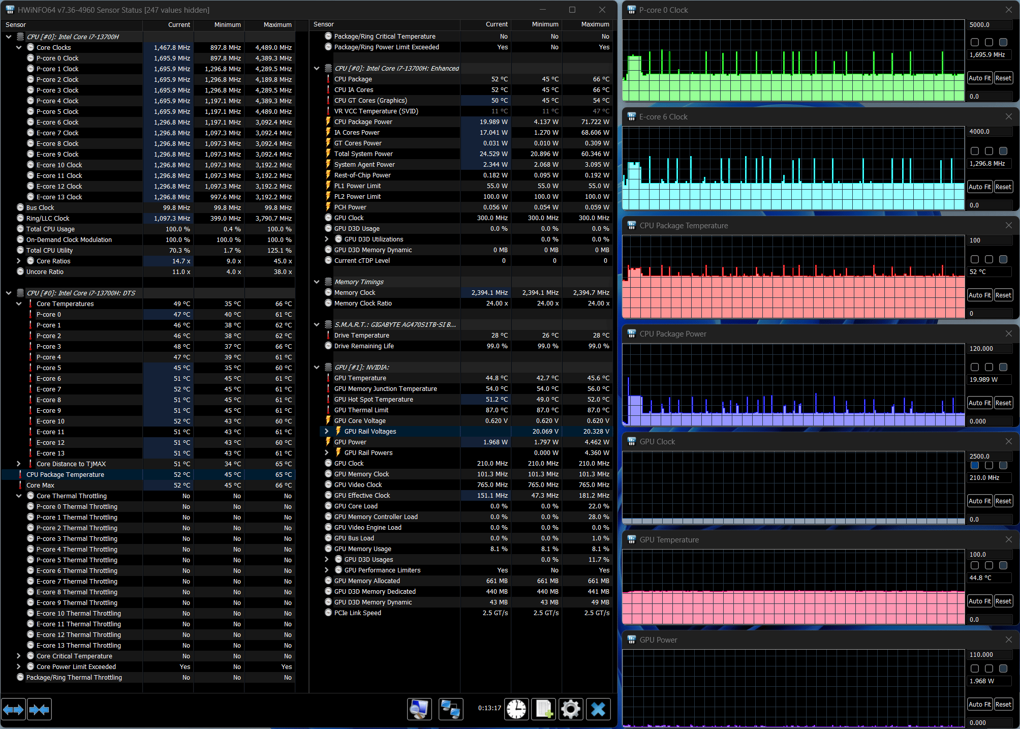This screenshot has height=729, width=1020.
Task: Expand the Core Ratios group
Action: pyautogui.click(x=19, y=261)
